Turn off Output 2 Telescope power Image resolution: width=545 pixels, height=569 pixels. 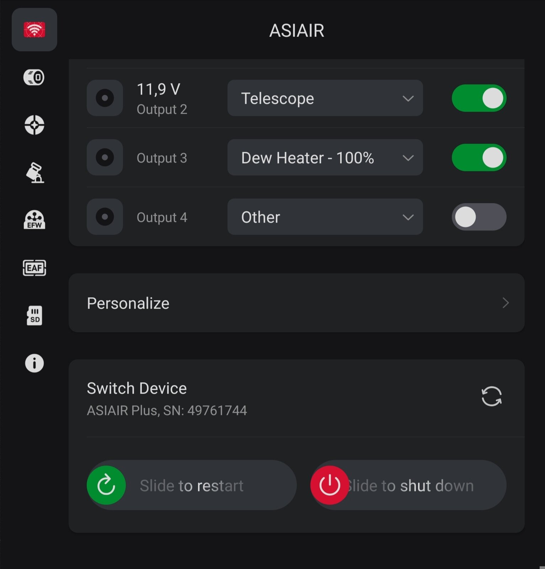[x=479, y=98]
